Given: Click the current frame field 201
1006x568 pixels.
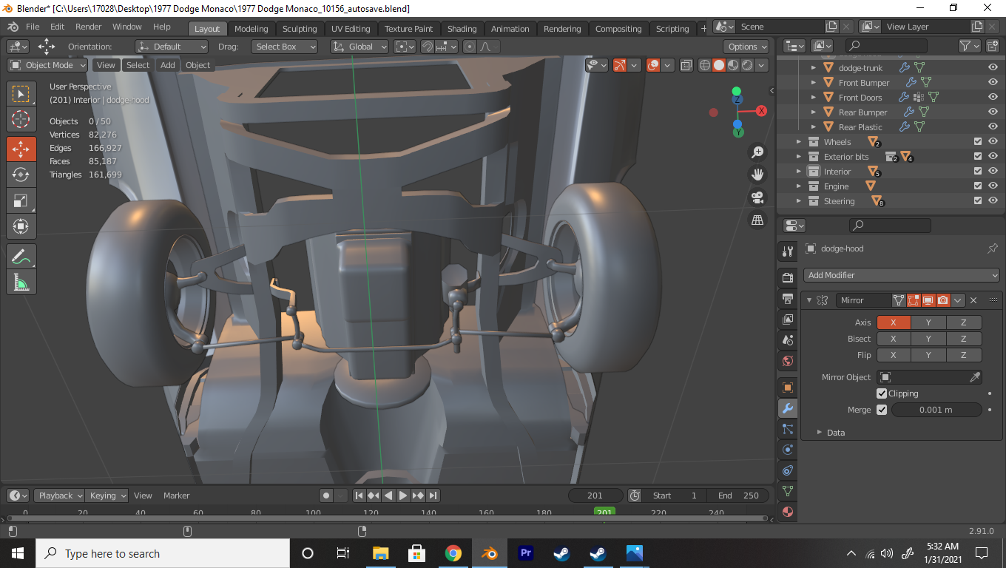Looking at the screenshot, I should [595, 496].
